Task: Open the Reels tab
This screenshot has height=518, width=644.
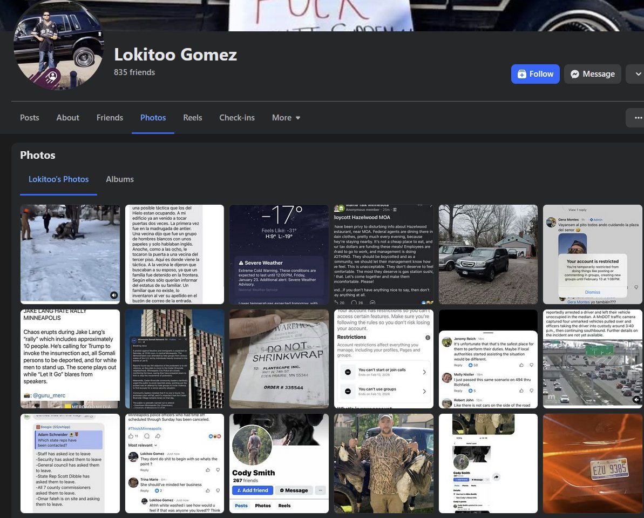Action: 193,118
